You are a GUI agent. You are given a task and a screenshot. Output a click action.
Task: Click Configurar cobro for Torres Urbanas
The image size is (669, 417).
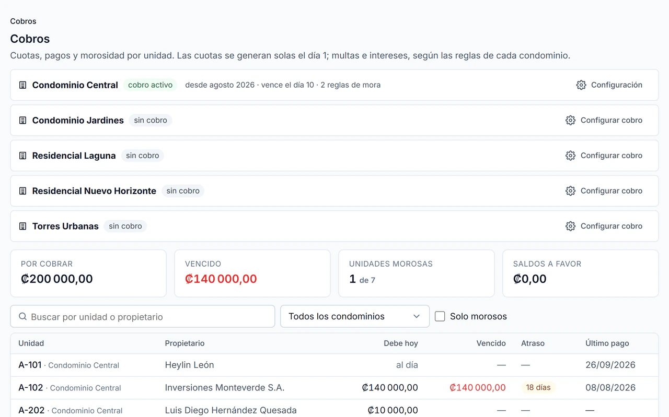[604, 227]
